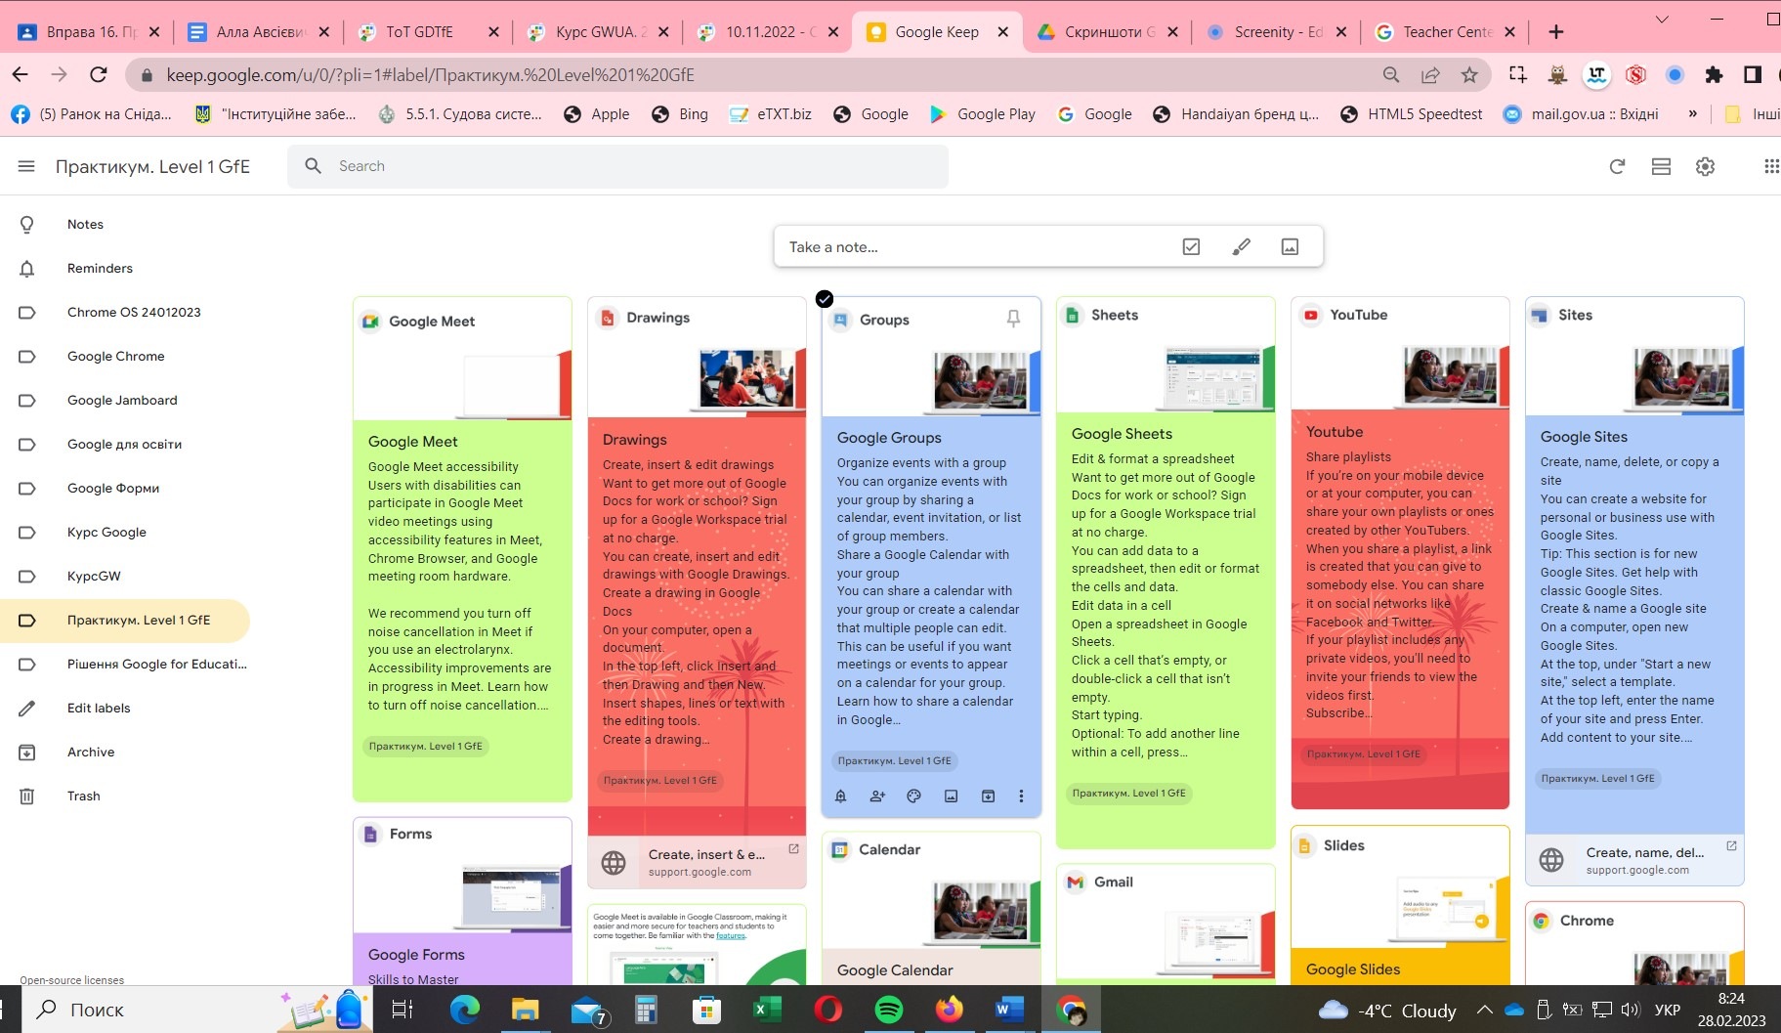Image resolution: width=1781 pixels, height=1033 pixels.
Task: Open the Google Jamboard label
Action: [x=122, y=400]
